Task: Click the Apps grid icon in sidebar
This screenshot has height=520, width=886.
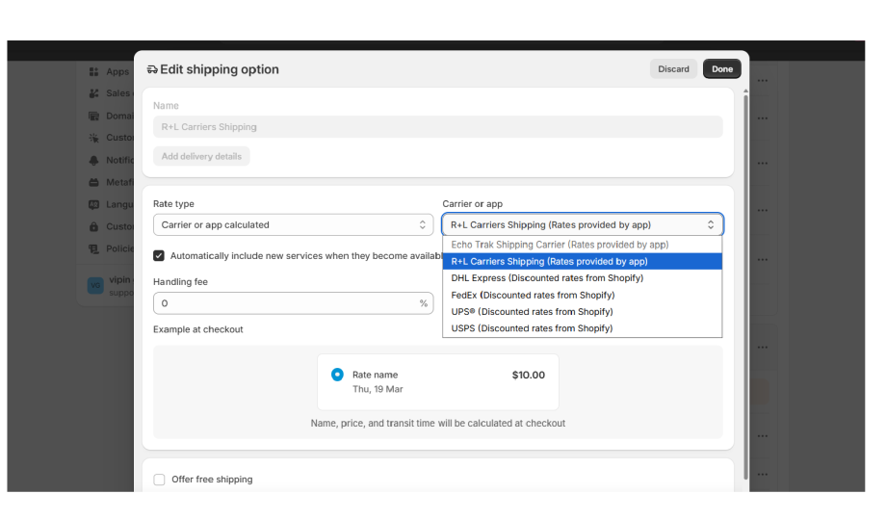Action: click(94, 71)
